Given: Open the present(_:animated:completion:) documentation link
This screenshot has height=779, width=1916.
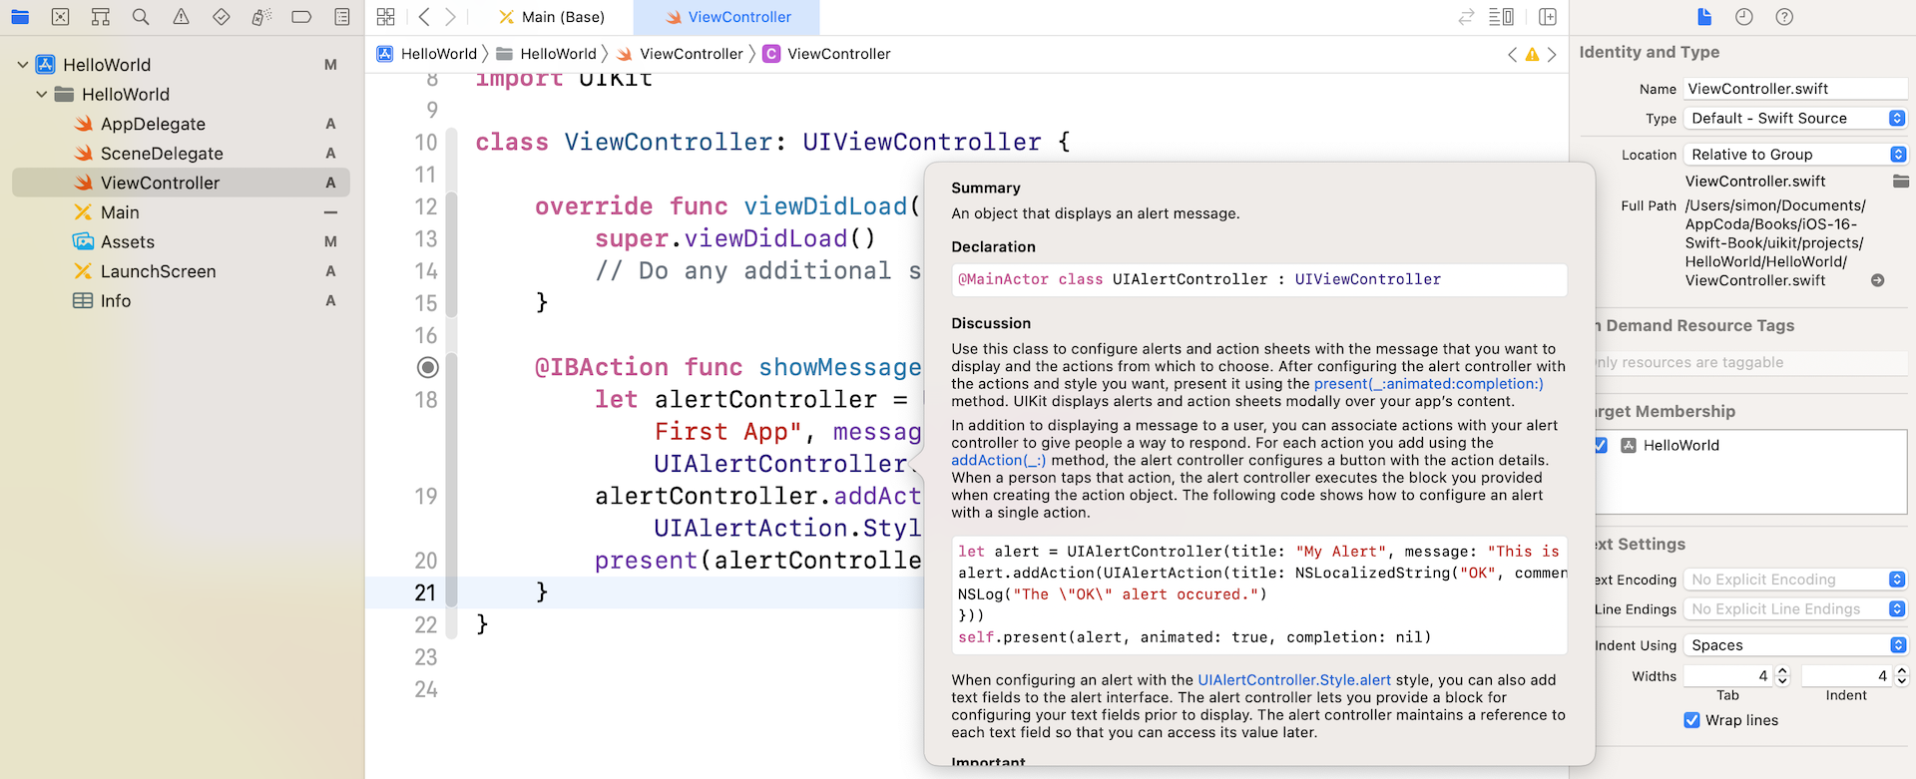Looking at the screenshot, I should click(1428, 384).
